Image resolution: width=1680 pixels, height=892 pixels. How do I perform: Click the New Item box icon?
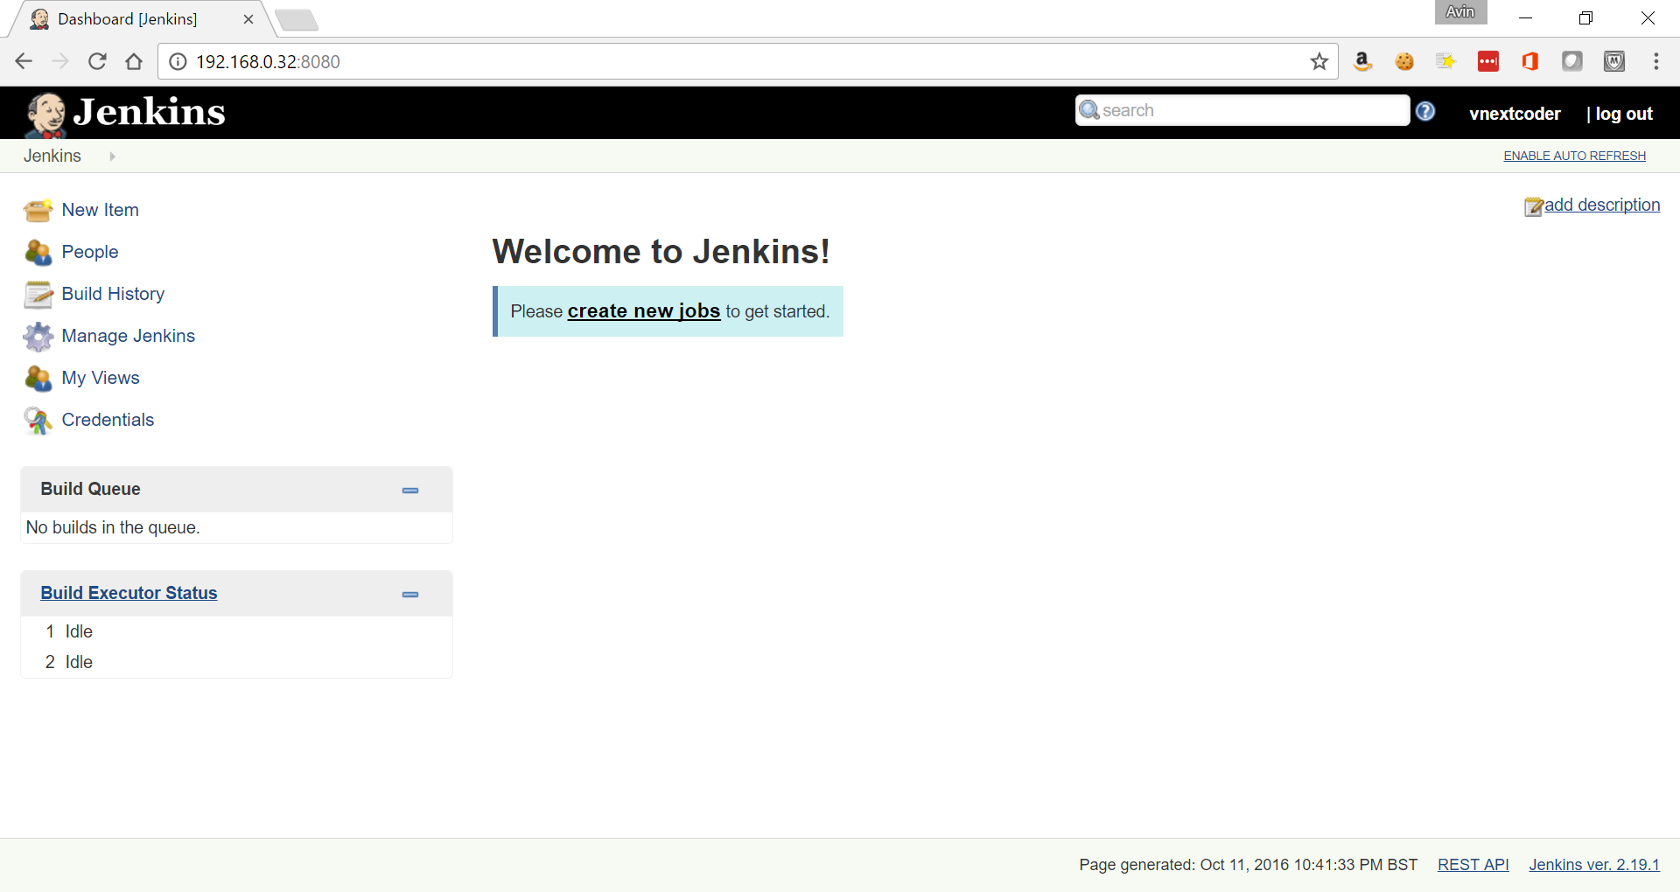coord(38,211)
